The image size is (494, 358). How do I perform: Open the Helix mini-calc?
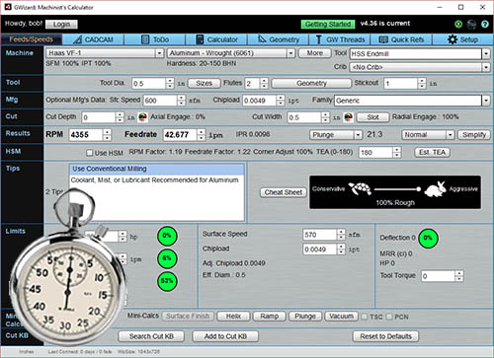[233, 317]
